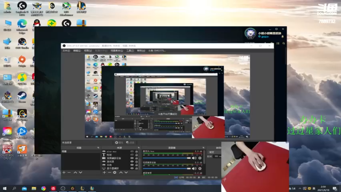The height and width of the screenshot is (192, 341).
Task: Toggle lock on the display capture source
Action: [x=136, y=168]
